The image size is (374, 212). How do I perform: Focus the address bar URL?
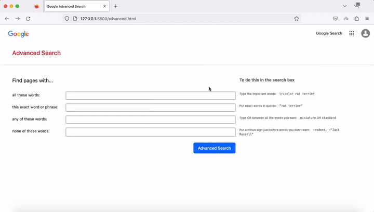point(108,19)
